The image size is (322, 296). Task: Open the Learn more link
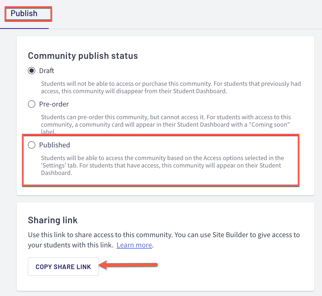pos(134,245)
